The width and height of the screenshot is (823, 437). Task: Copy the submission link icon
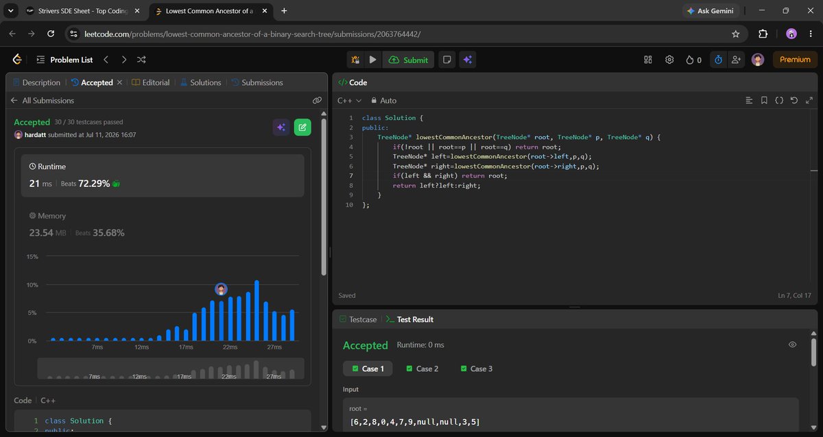click(317, 100)
